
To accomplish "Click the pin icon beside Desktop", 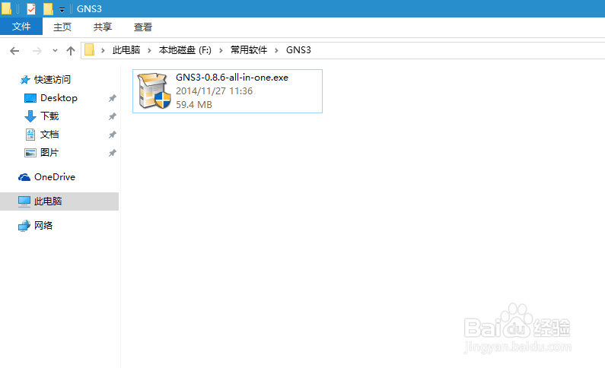I will [113, 98].
